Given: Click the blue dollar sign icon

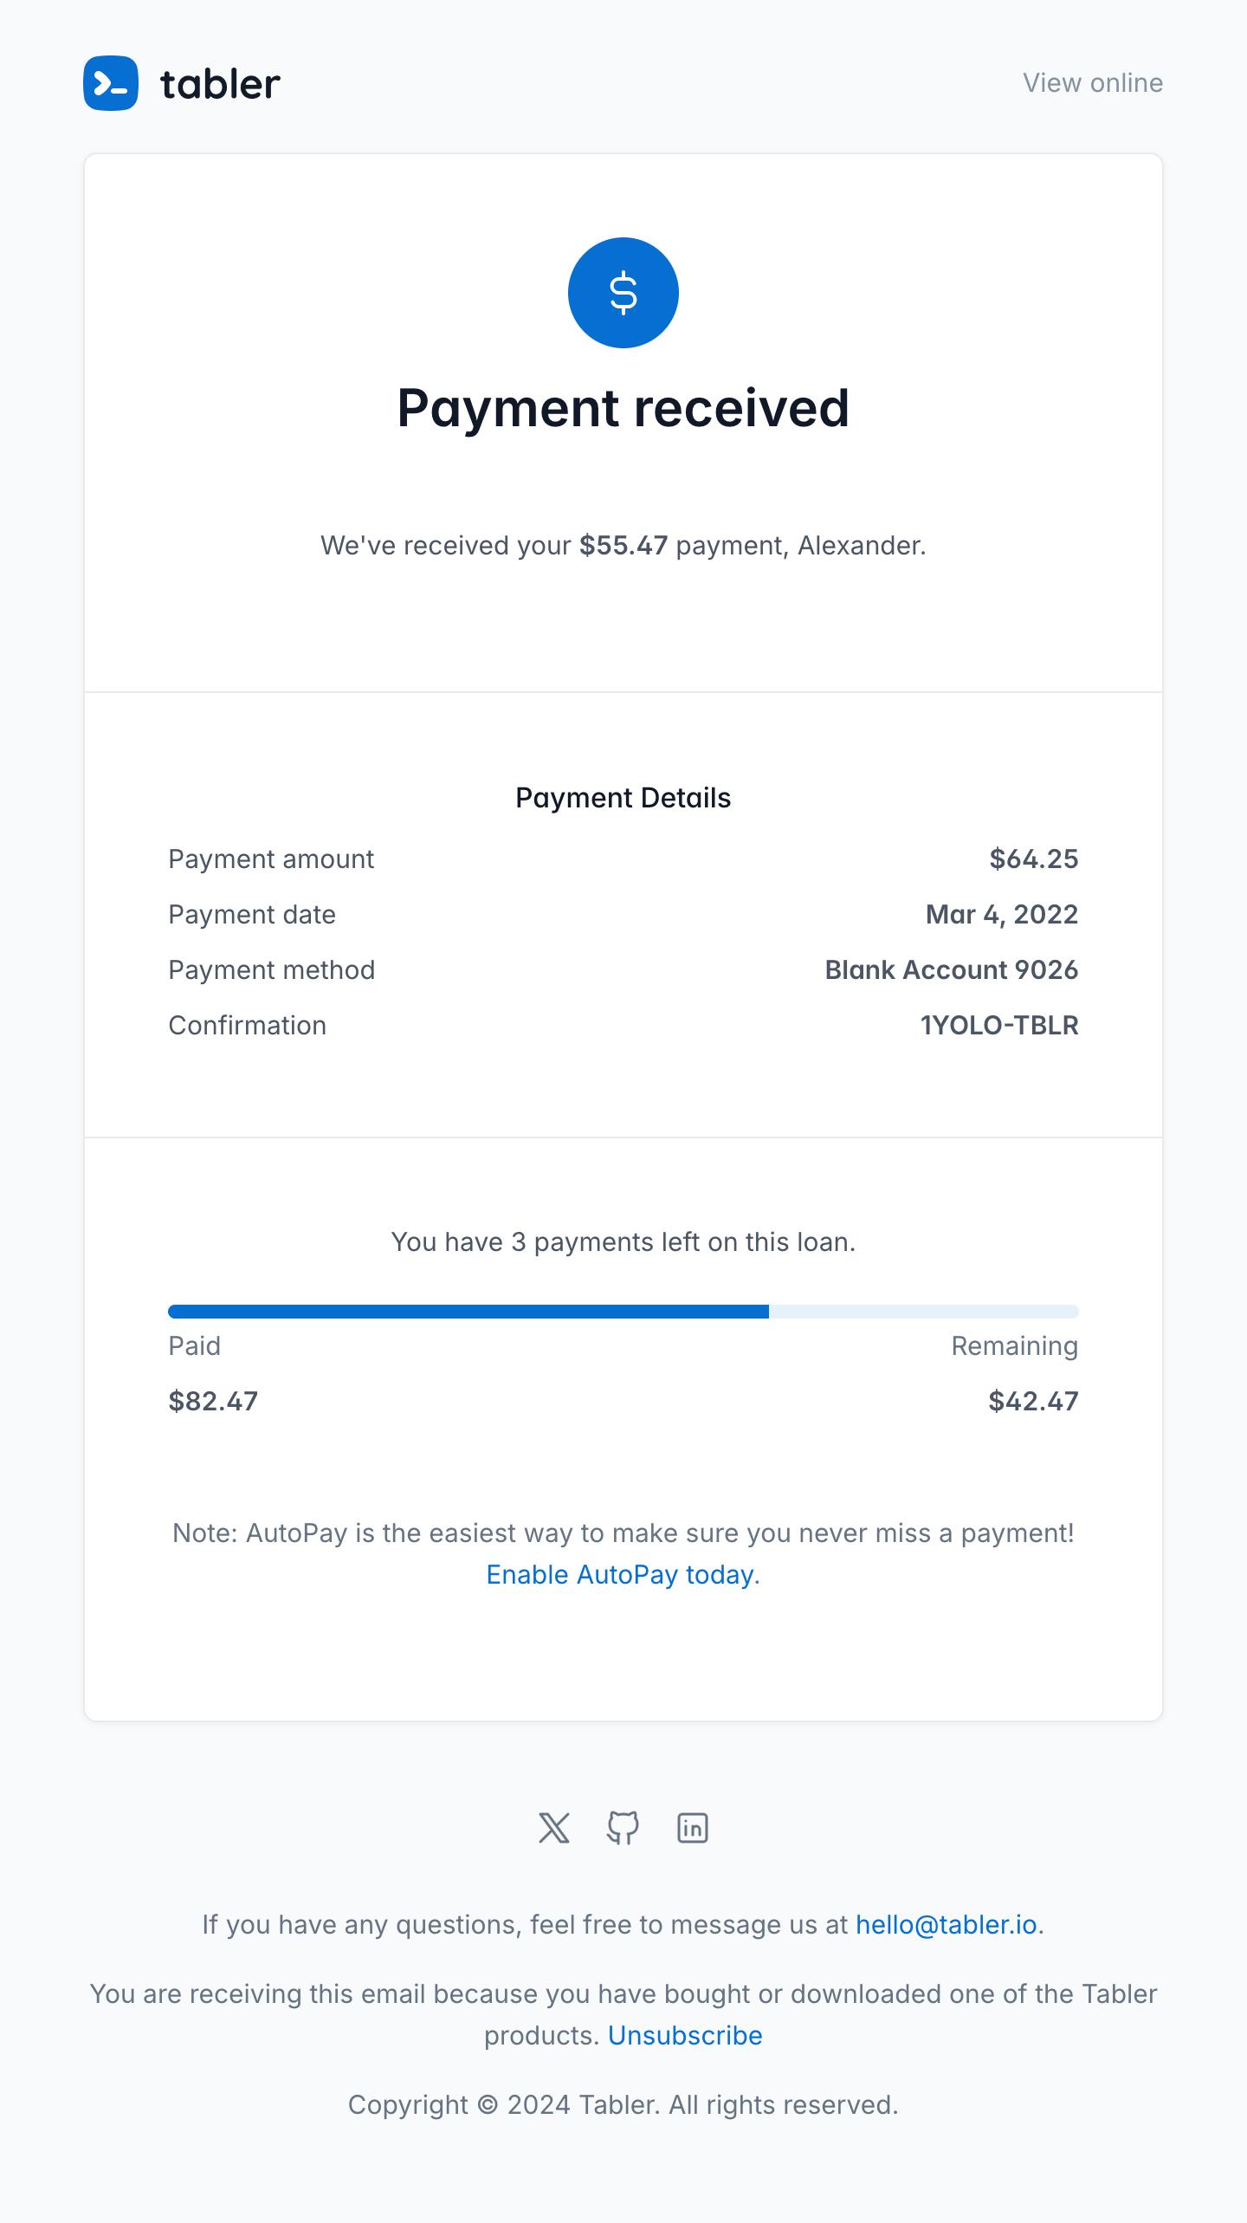Looking at the screenshot, I should click(x=623, y=293).
